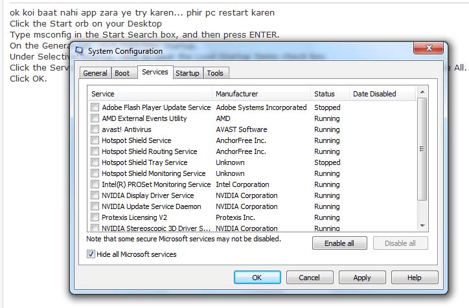Click the 'Click OK.' line in the post
The height and width of the screenshot is (308, 469).
click(x=28, y=78)
